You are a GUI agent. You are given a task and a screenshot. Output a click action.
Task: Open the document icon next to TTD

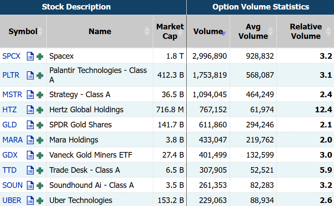(30, 170)
